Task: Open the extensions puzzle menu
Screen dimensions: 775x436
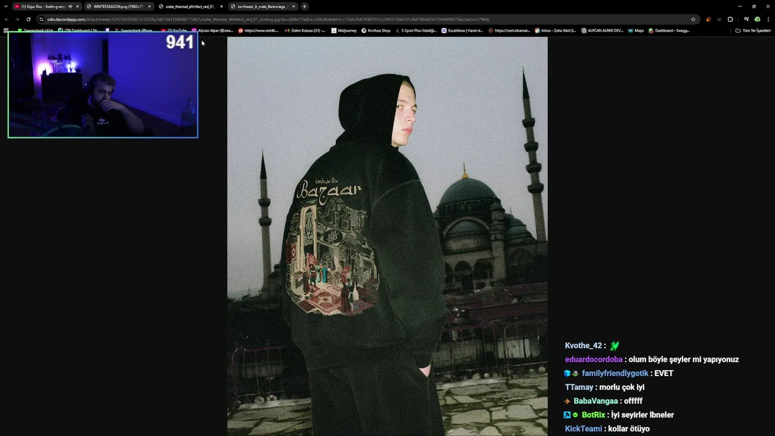Action: [730, 19]
